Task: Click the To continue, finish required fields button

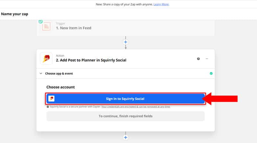Action: (125, 116)
